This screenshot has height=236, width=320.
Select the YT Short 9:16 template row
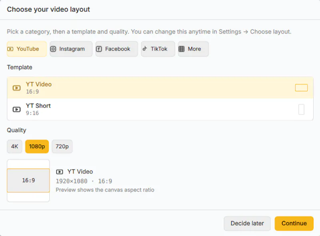pos(160,109)
